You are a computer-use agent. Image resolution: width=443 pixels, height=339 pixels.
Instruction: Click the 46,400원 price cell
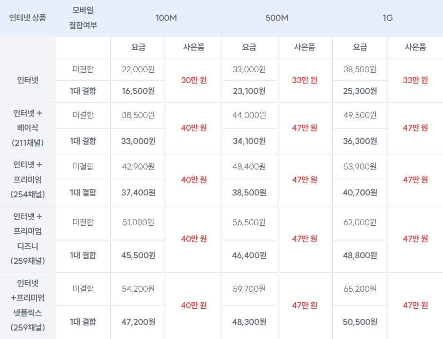click(249, 255)
